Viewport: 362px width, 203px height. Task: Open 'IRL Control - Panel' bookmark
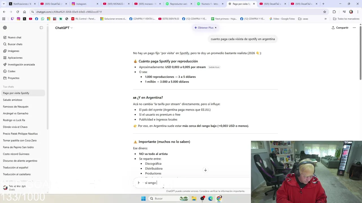tap(83, 19)
